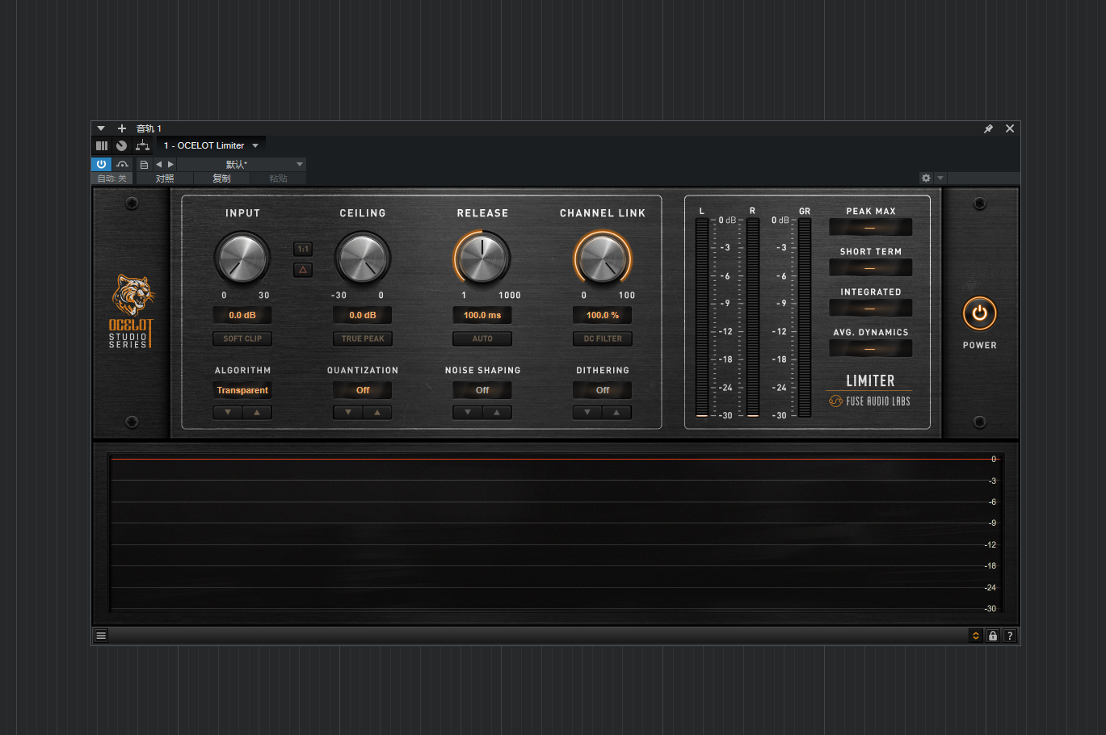Open the hamburger menu at bottom left
1106x735 pixels.
pyautogui.click(x=100, y=635)
